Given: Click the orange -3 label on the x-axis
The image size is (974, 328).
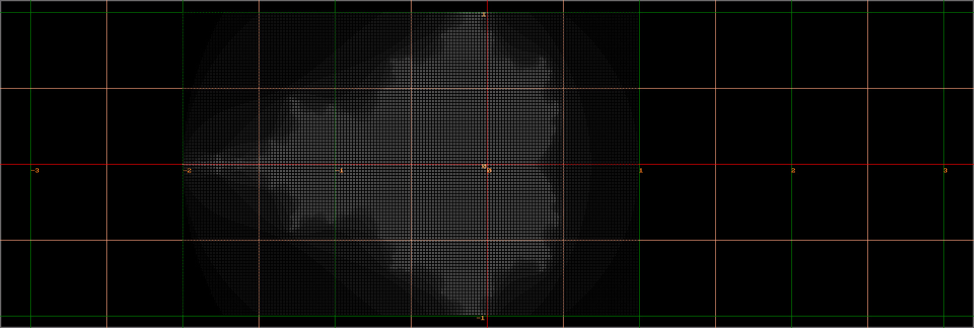Looking at the screenshot, I should 35,171.
